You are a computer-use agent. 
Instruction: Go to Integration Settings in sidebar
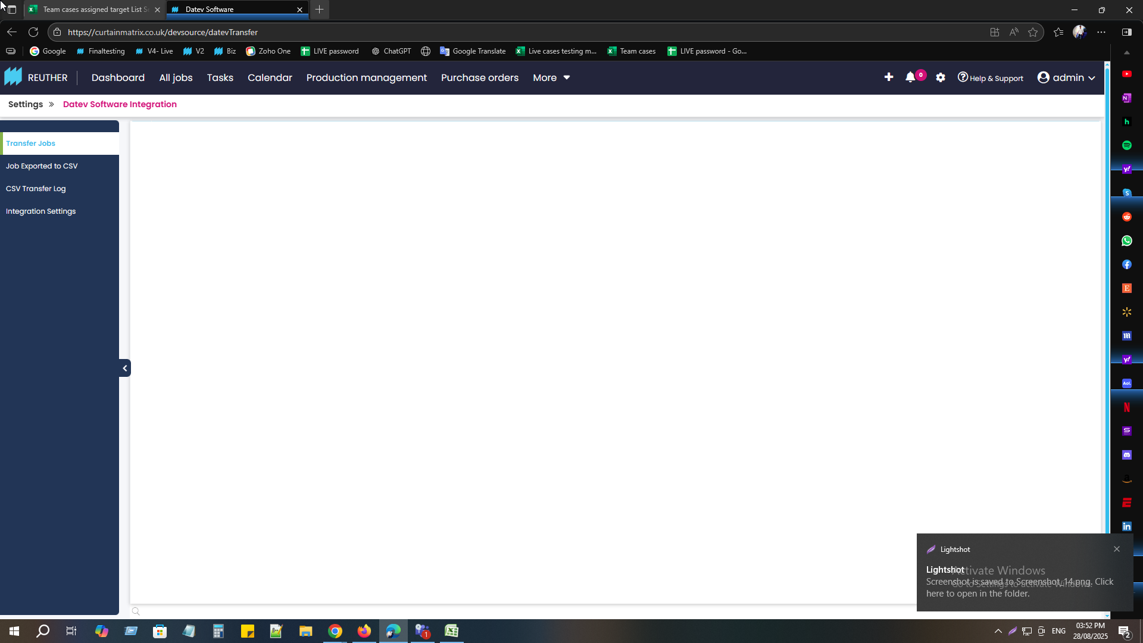[x=40, y=211]
